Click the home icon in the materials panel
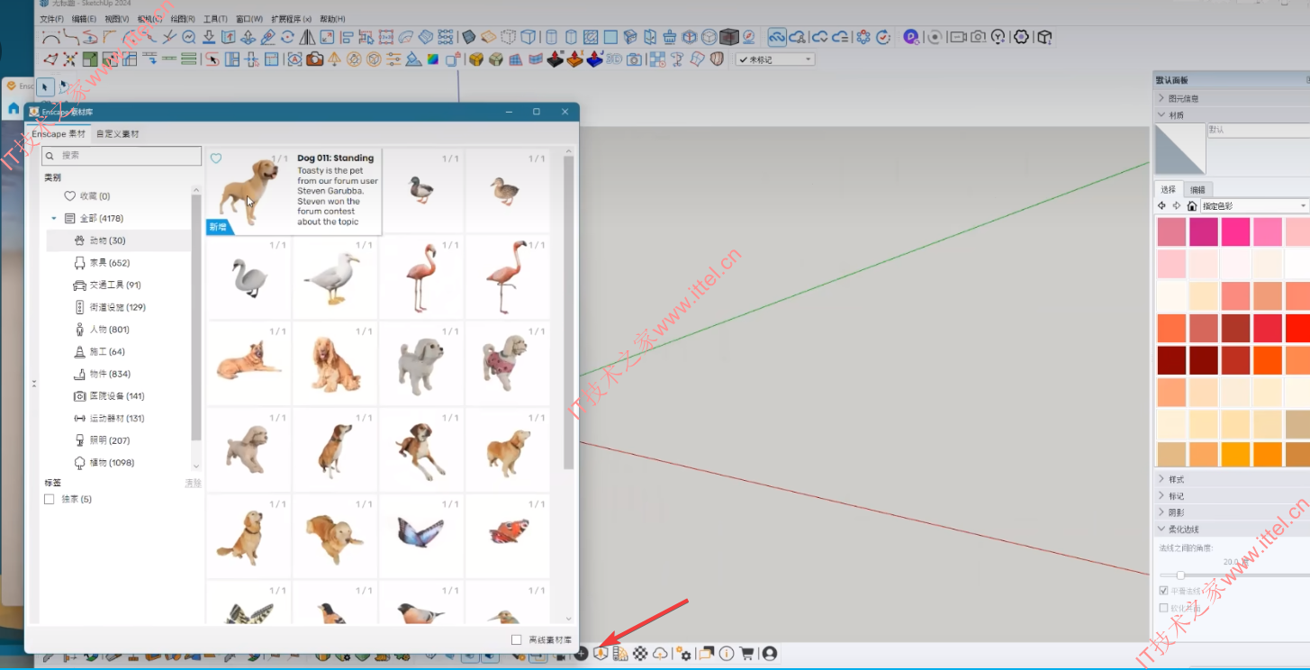Screen dimensions: 1310x670 tap(1192, 206)
